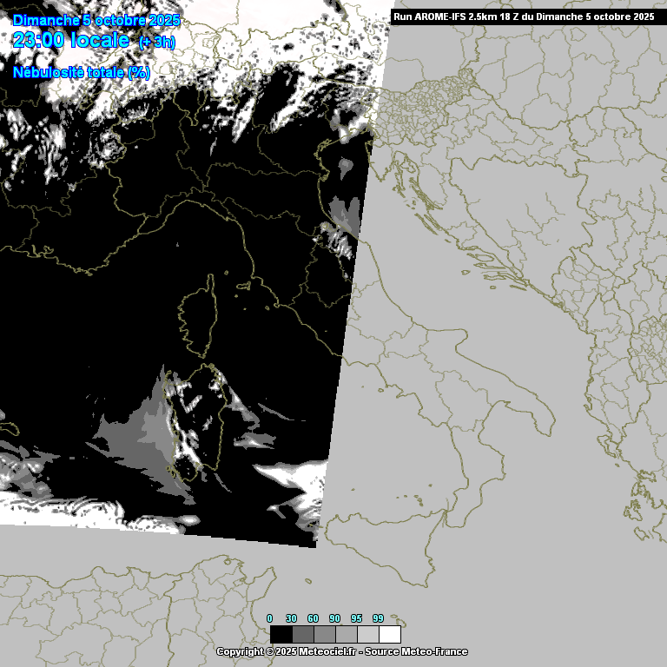The image size is (667, 667).
Task: Click the black 0% legend swatch
Action: [281, 634]
